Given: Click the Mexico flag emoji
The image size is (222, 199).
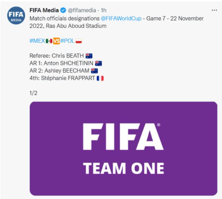Looking at the screenshot, I should point(49,41).
